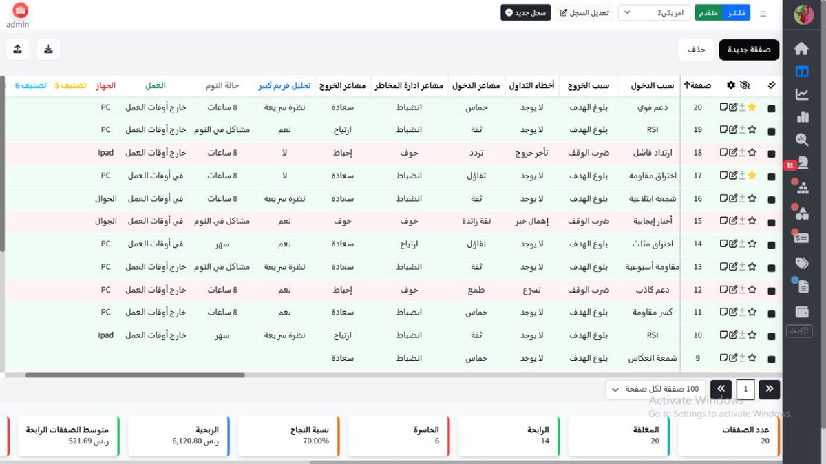Open the shapes sidebar icon
This screenshot has height=464, width=826.
point(801,213)
